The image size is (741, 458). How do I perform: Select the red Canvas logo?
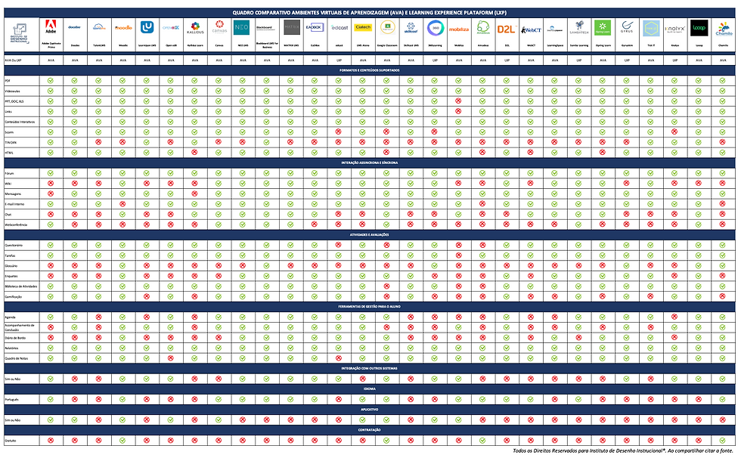pyautogui.click(x=219, y=26)
